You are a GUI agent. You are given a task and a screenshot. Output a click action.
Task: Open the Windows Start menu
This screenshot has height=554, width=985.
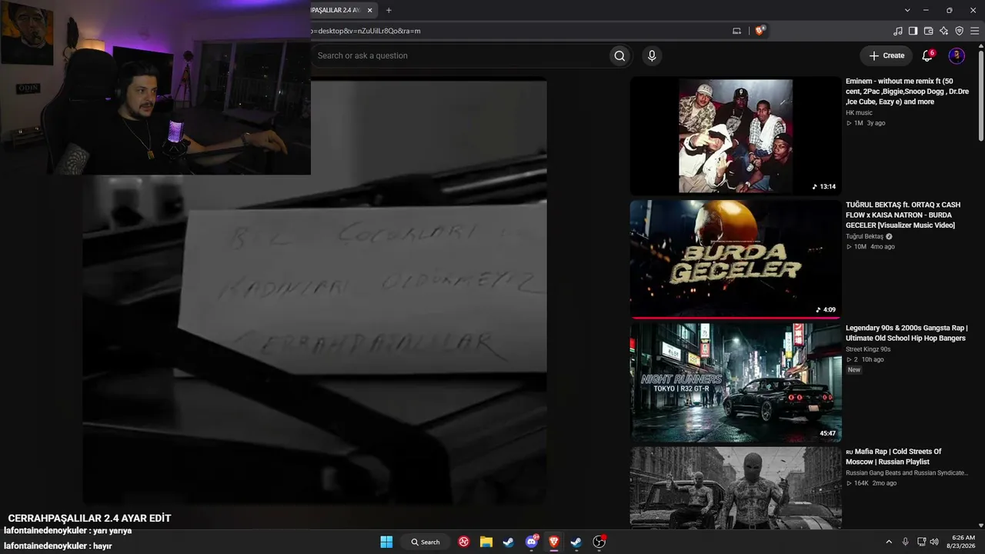(x=386, y=542)
